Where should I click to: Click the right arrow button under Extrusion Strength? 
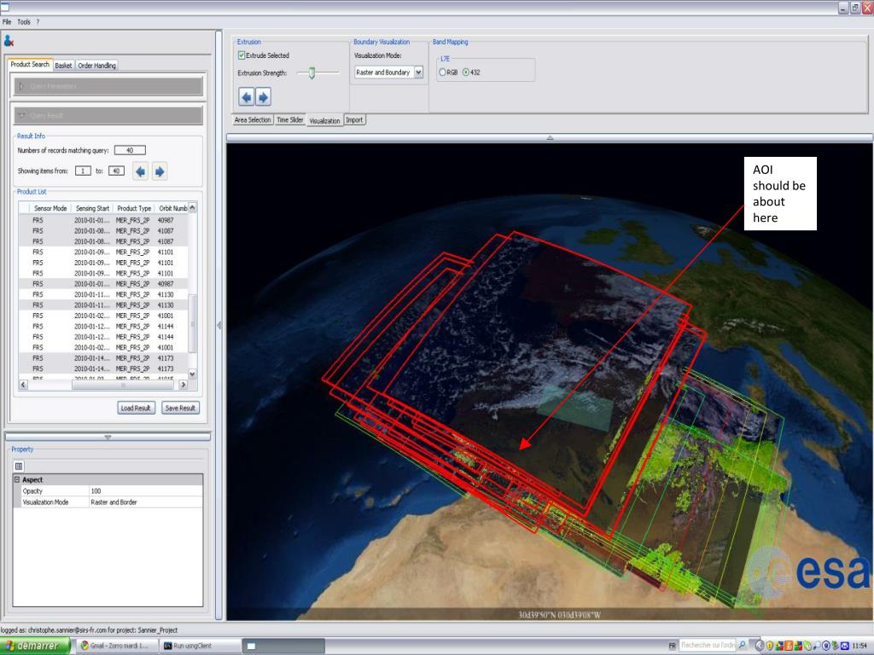point(263,97)
